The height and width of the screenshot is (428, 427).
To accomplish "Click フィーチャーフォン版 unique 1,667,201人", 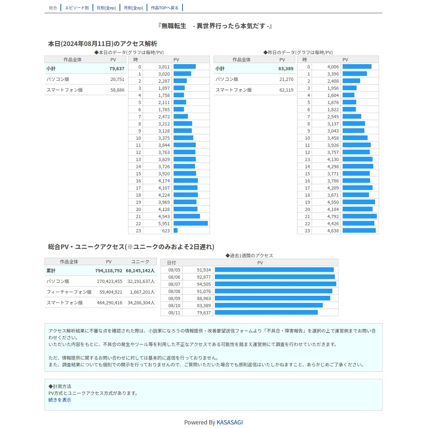I will tap(142, 292).
